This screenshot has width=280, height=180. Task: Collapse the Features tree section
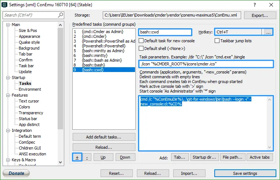(9, 95)
